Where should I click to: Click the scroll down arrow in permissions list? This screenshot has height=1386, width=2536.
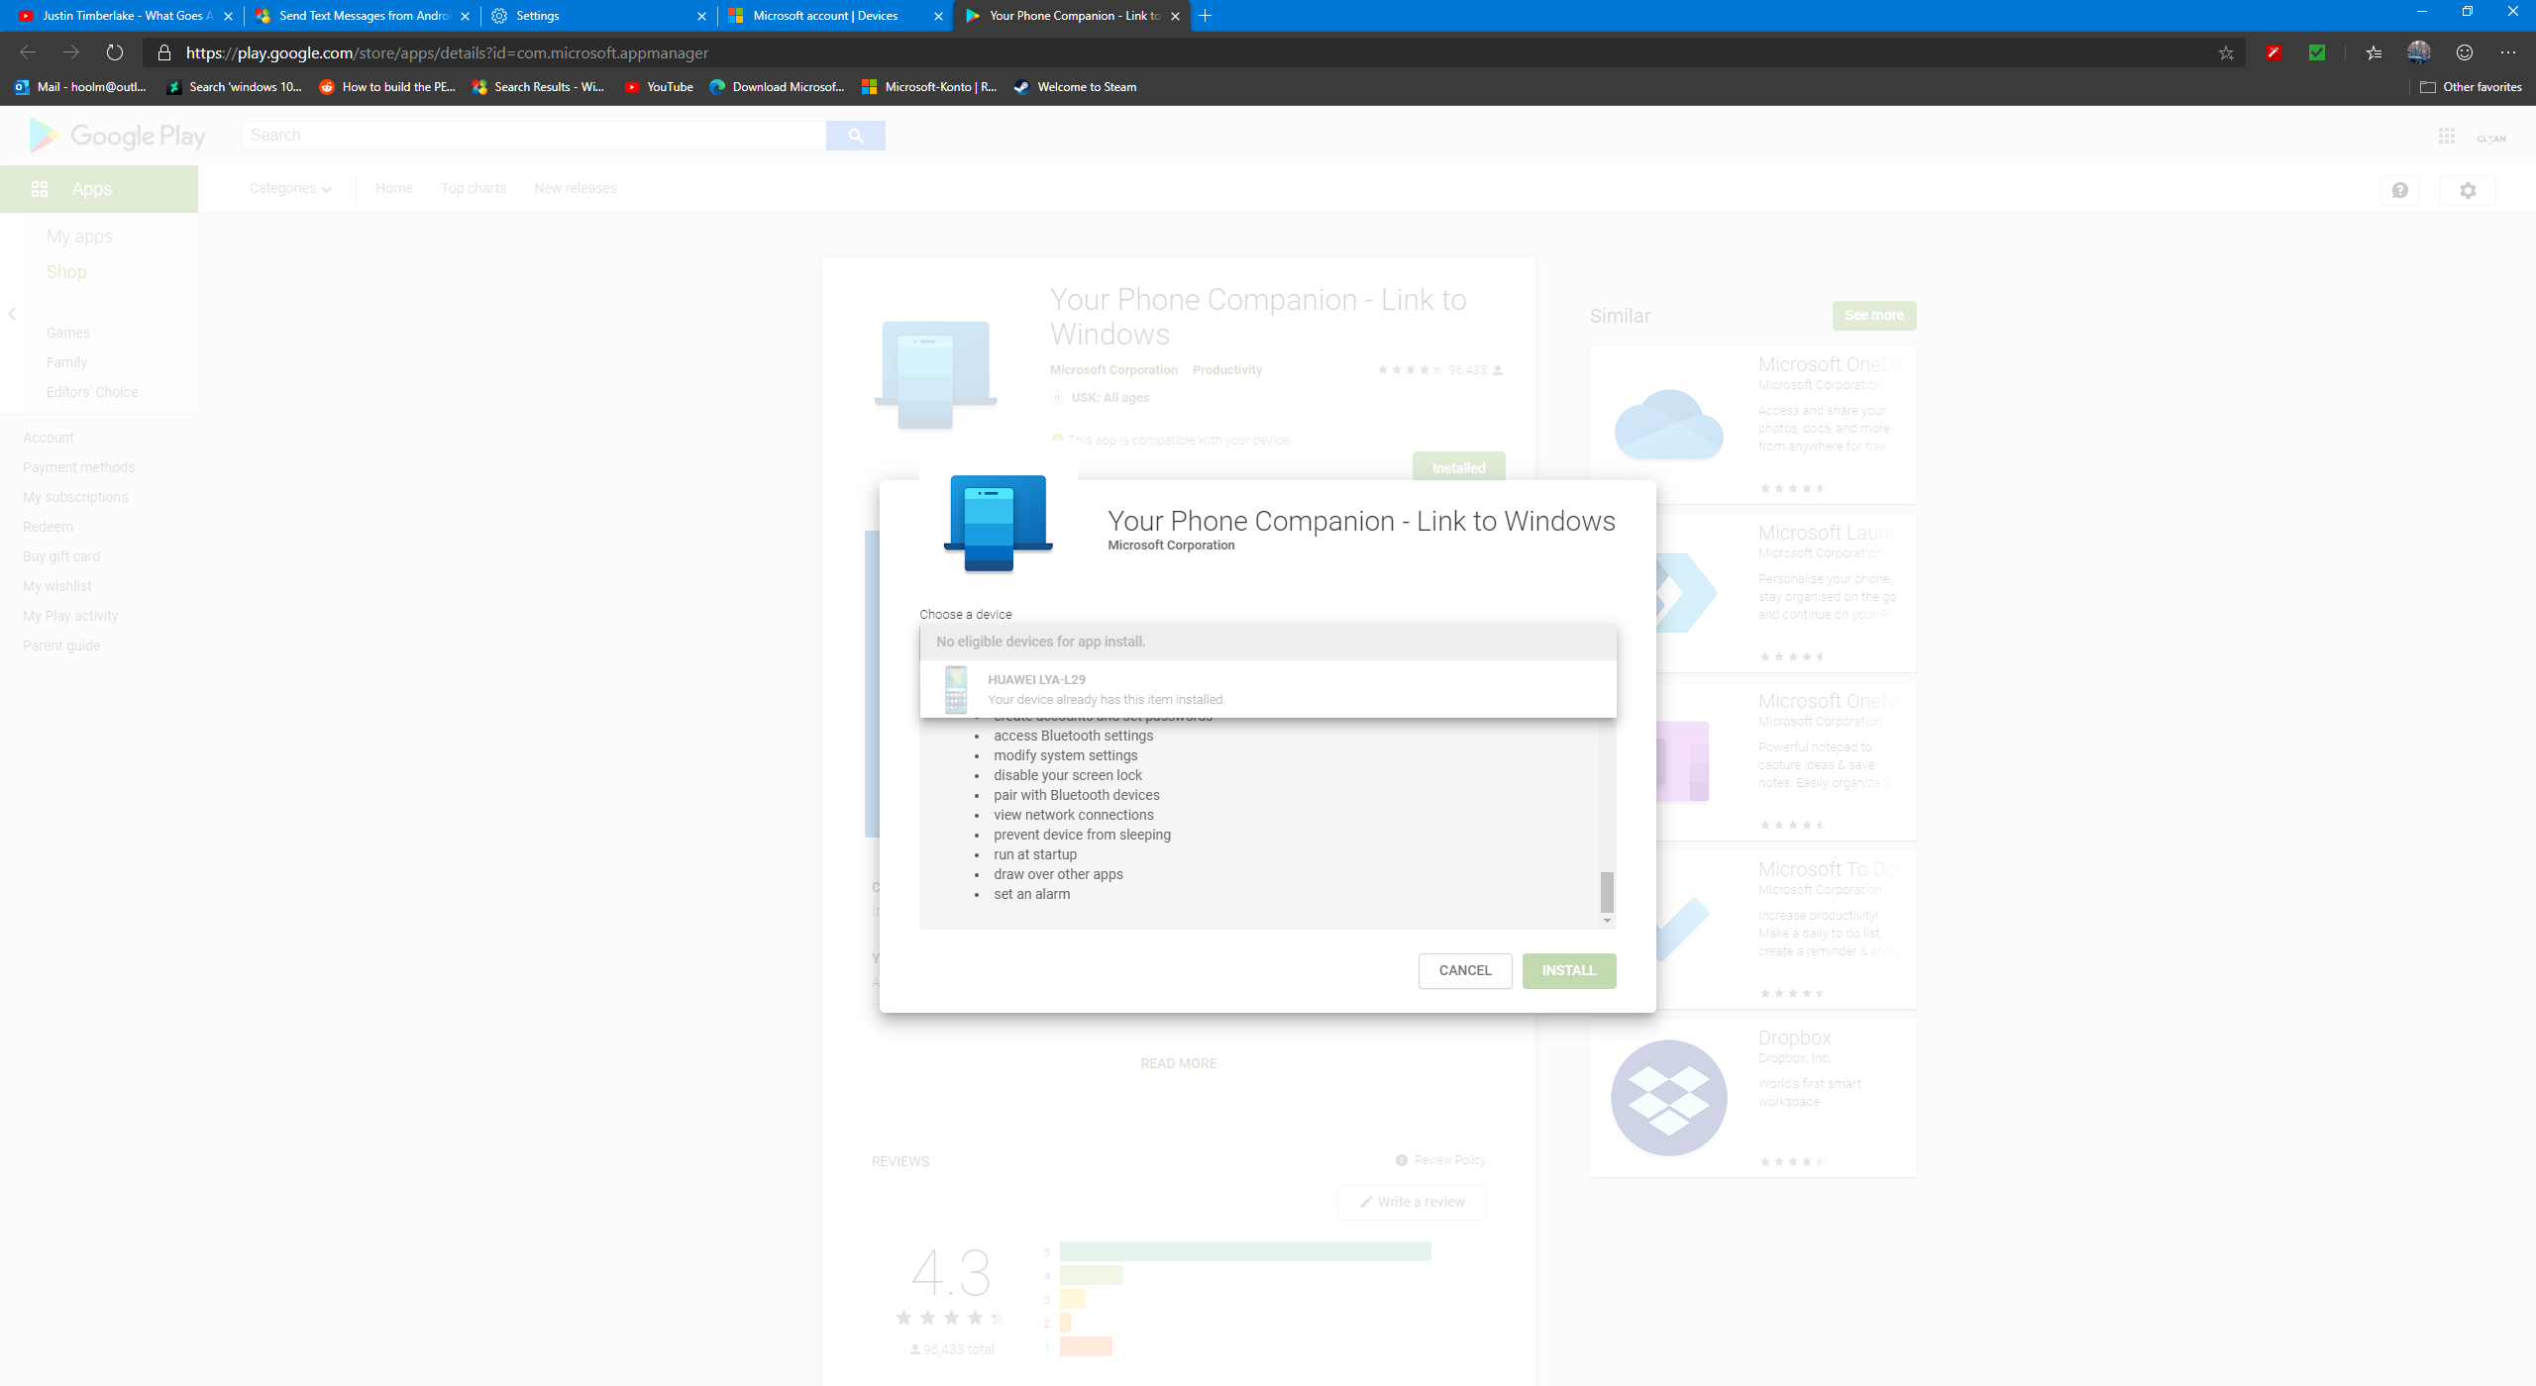tap(1607, 921)
